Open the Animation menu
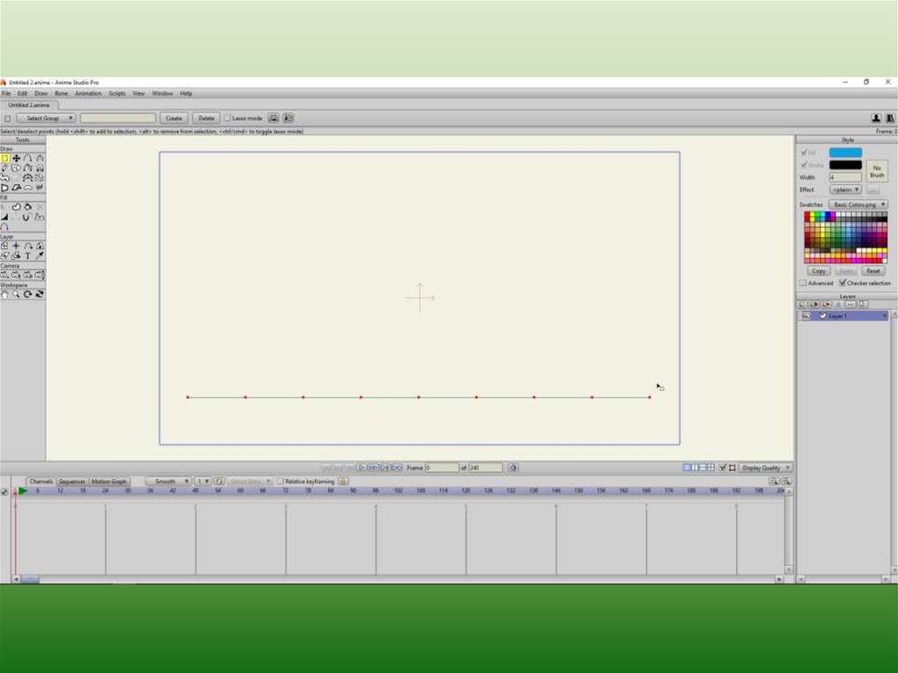898x673 pixels. point(88,93)
